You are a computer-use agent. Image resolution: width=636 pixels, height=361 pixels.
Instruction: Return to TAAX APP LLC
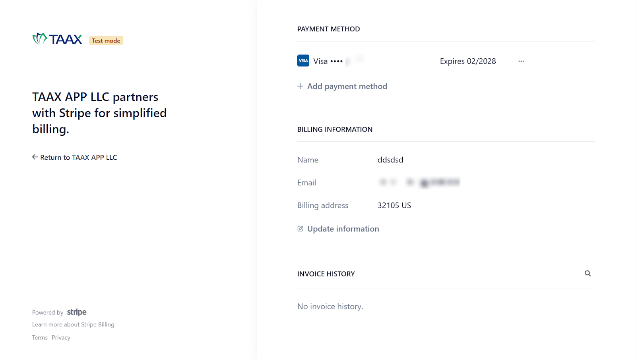75,157
